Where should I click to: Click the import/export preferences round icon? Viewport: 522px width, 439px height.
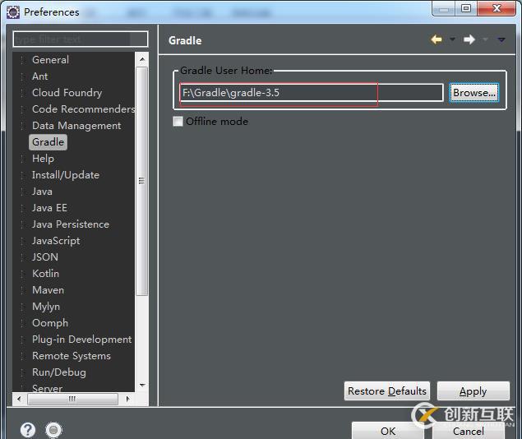click(x=53, y=430)
